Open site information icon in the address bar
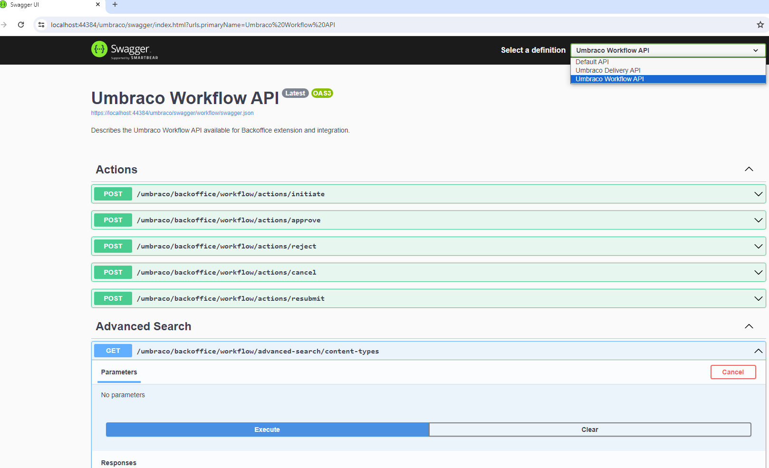 click(x=41, y=25)
